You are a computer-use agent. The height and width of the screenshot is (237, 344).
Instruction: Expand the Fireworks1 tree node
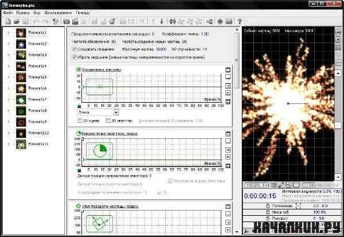[9, 33]
